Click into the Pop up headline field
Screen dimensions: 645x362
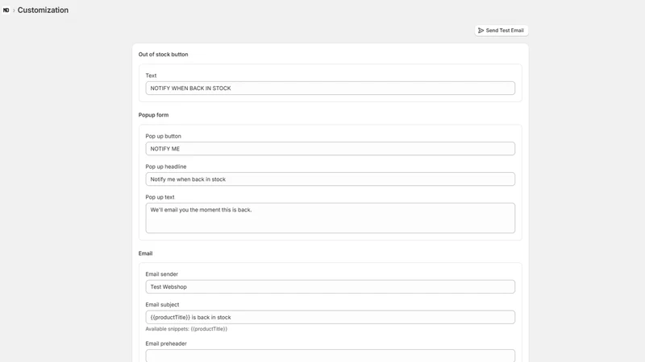point(330,179)
